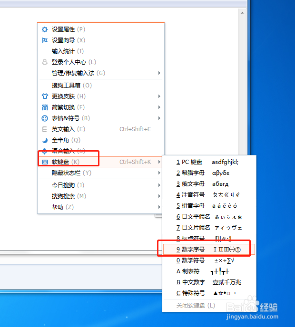The height and width of the screenshot is (327, 295).
Task: Expand the 更换皮肤 submenu arrow
Action: click(159, 96)
